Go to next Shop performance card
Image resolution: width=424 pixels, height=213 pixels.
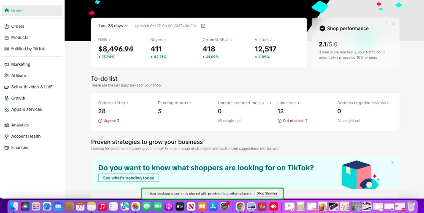click(x=394, y=24)
